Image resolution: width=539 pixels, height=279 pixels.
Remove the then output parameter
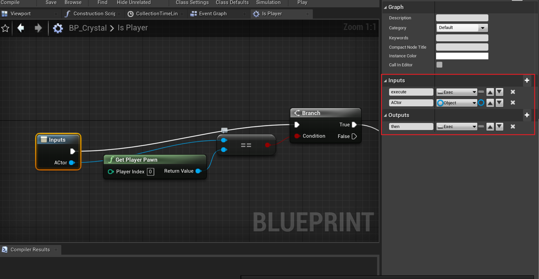513,126
